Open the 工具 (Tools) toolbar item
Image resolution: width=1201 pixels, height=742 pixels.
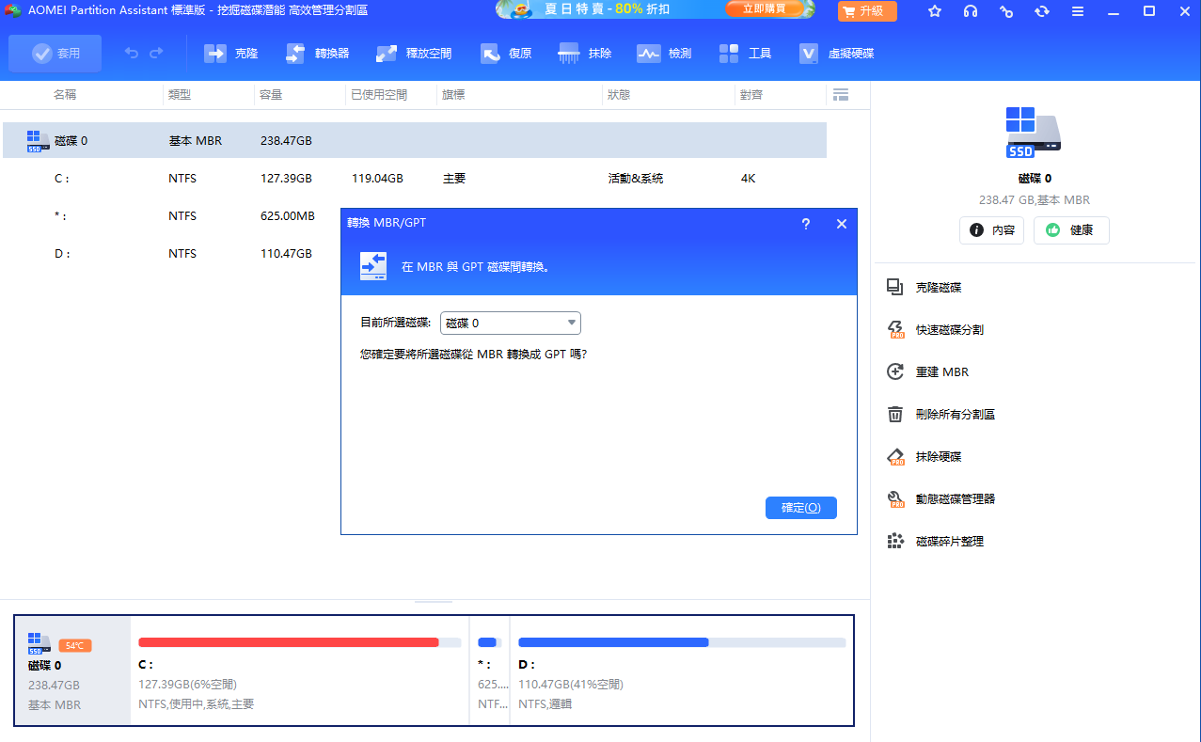(745, 54)
